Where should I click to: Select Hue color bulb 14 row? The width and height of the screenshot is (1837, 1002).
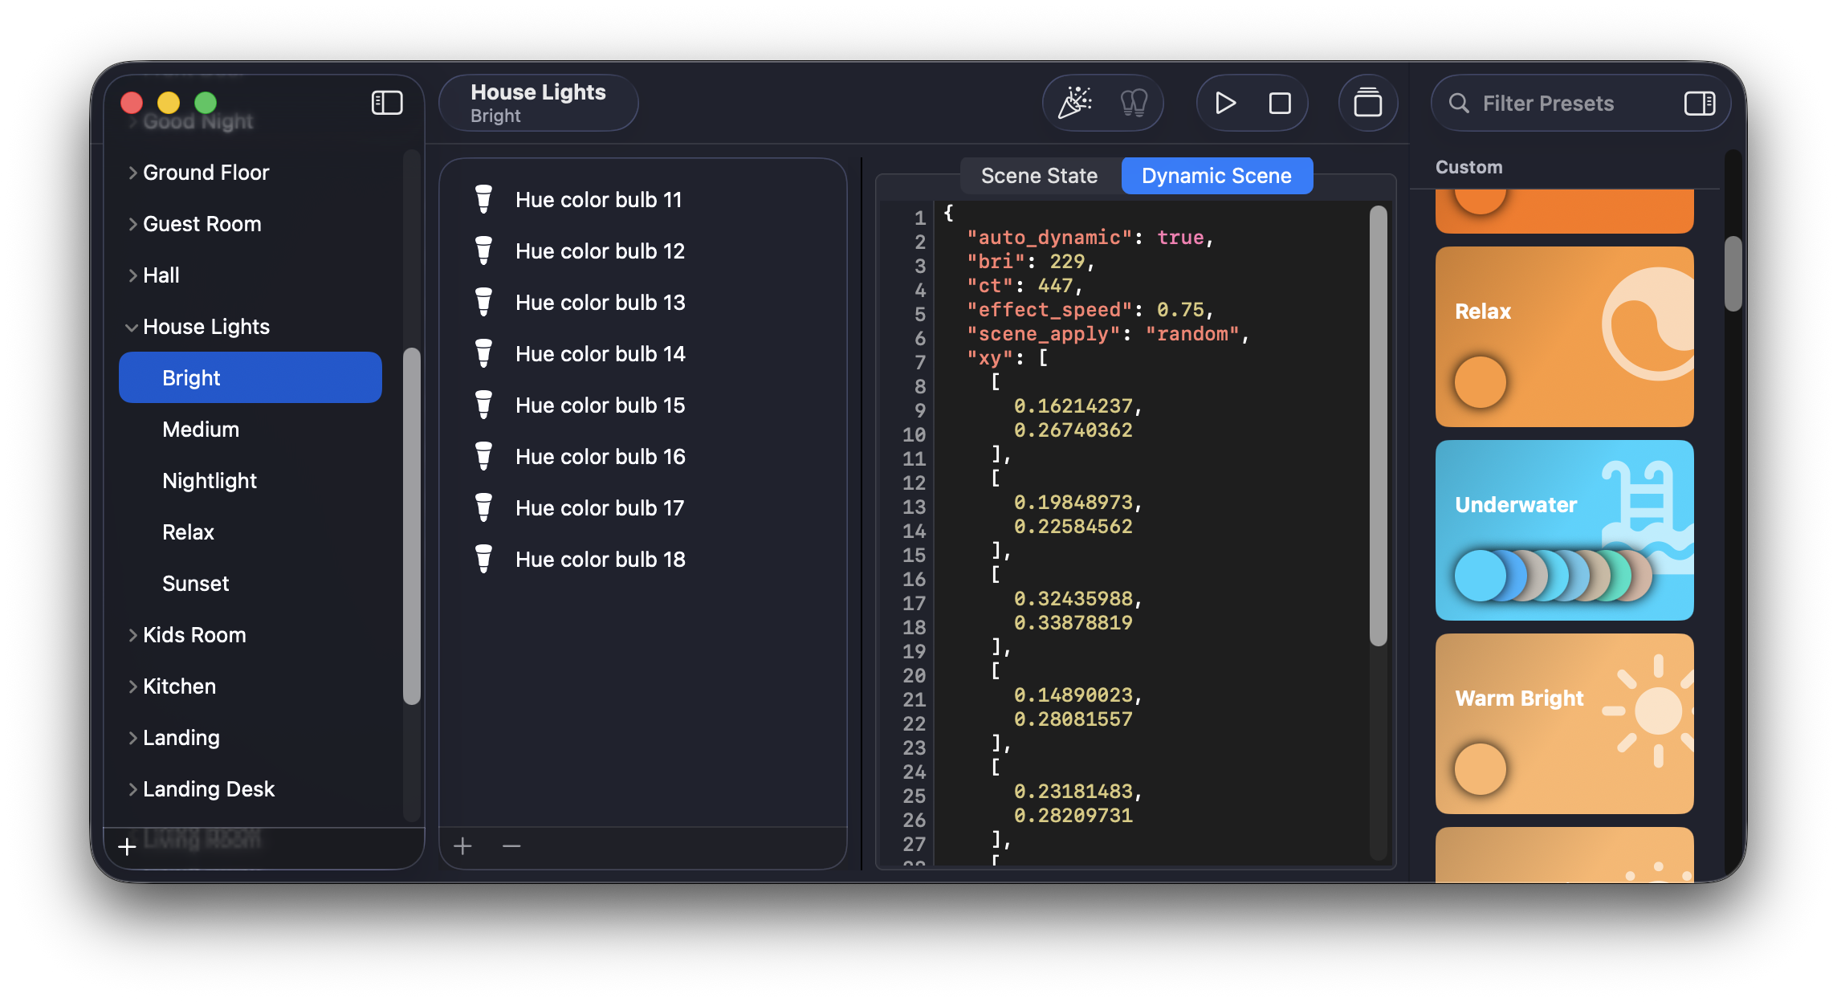point(642,353)
